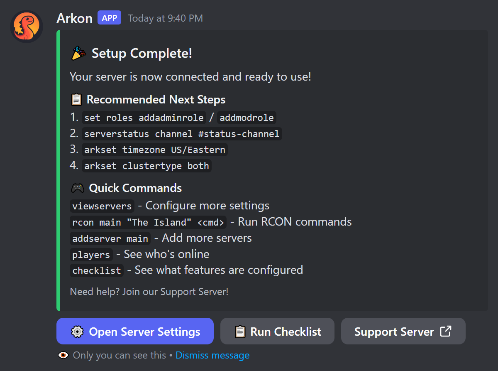
Task: Click the 'set roles addadminrole' code snippet
Action: [x=144, y=118]
